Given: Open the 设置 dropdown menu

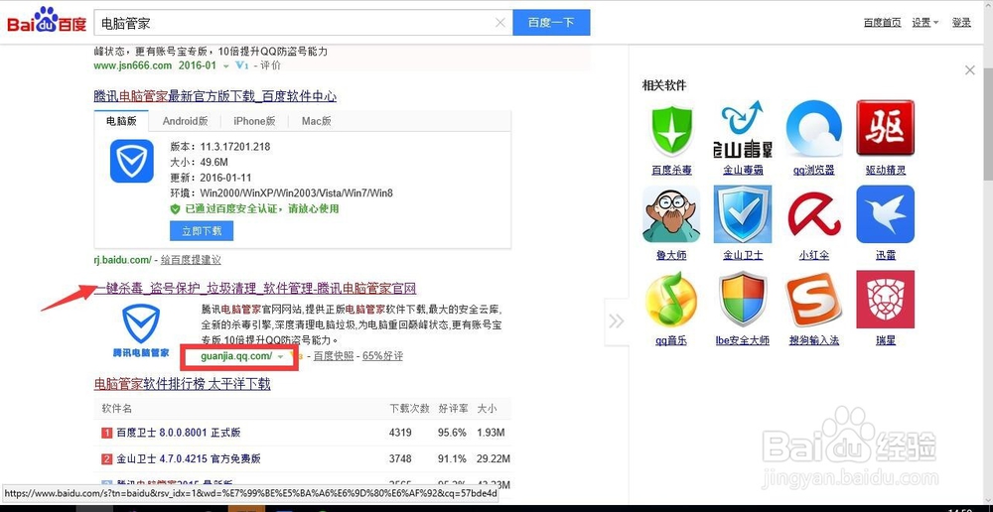Looking at the screenshot, I should (924, 23).
